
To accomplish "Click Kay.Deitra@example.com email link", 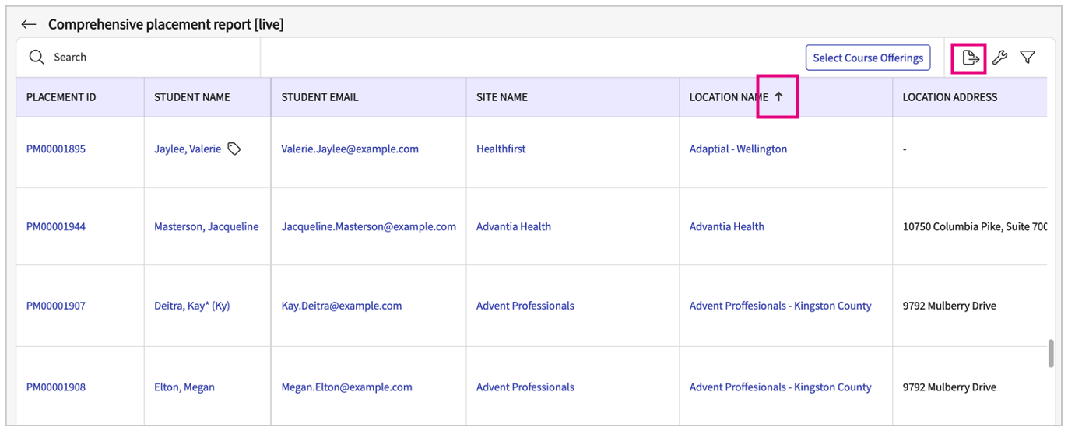I will point(341,306).
